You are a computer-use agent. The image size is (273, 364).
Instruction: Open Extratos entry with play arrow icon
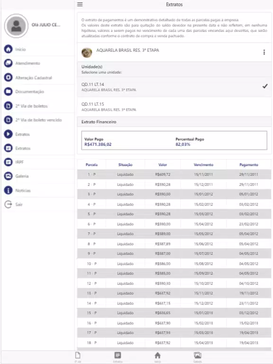[x=9, y=134]
